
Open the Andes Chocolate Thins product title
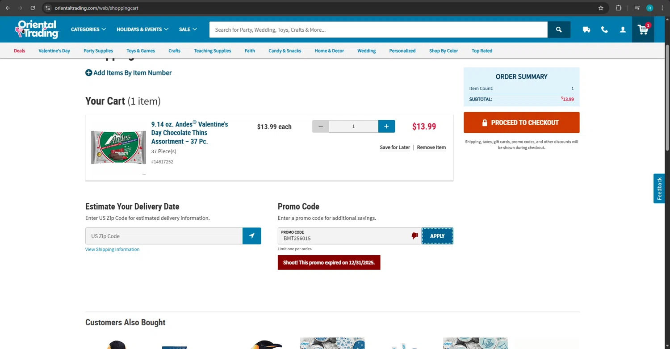click(x=190, y=133)
